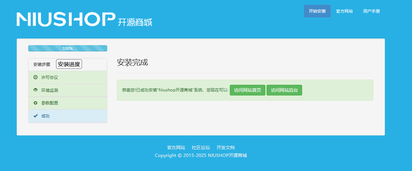Click the 100% installation progress bar
Screen dimensions: 412x171
coord(68,48)
